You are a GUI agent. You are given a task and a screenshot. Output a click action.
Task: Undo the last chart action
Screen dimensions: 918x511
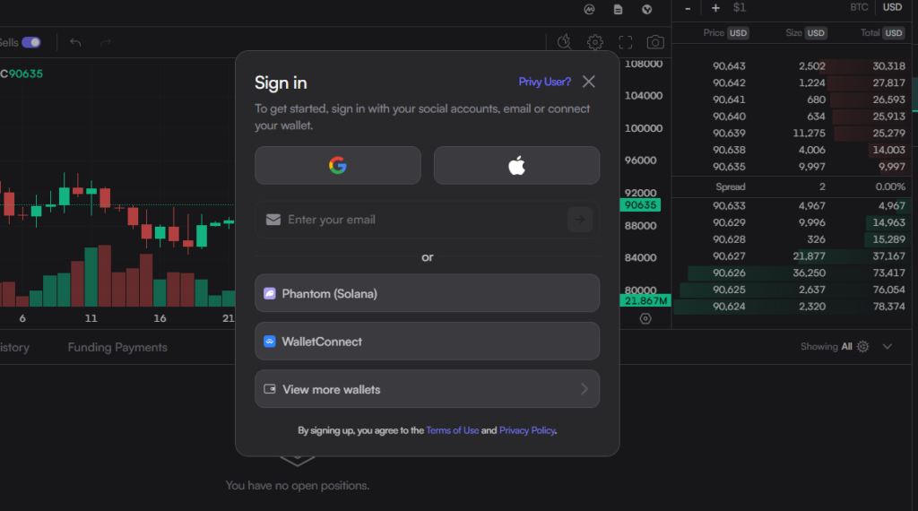point(75,42)
